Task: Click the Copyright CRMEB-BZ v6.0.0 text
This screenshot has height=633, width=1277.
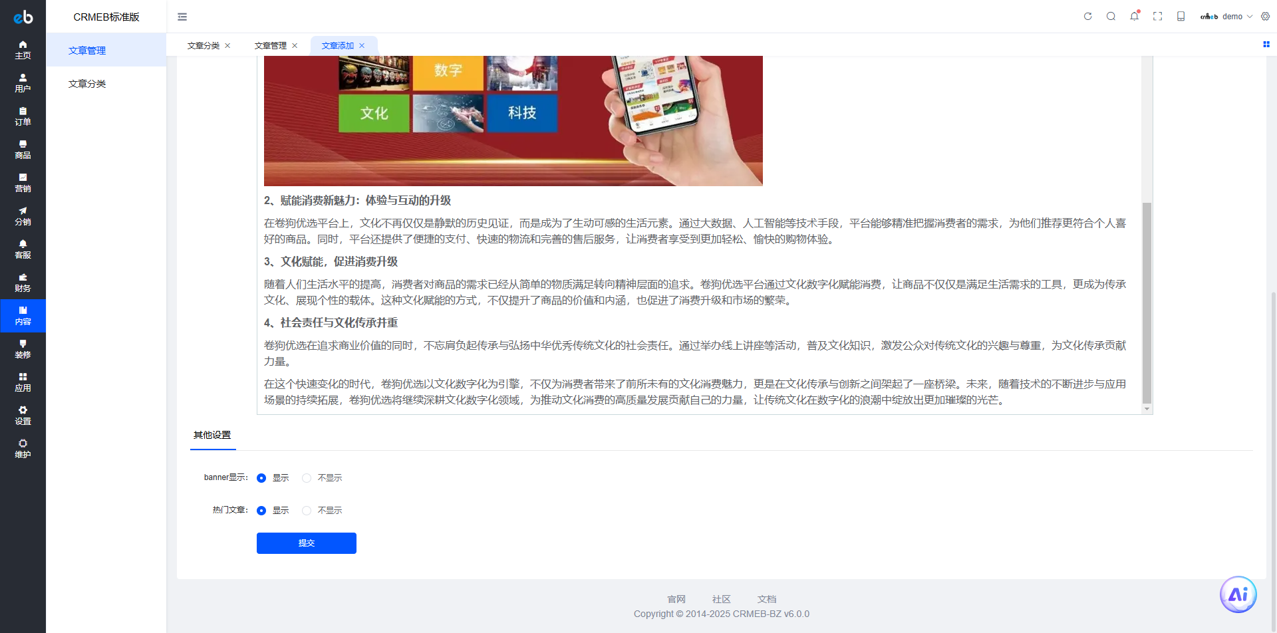Action: (722, 614)
